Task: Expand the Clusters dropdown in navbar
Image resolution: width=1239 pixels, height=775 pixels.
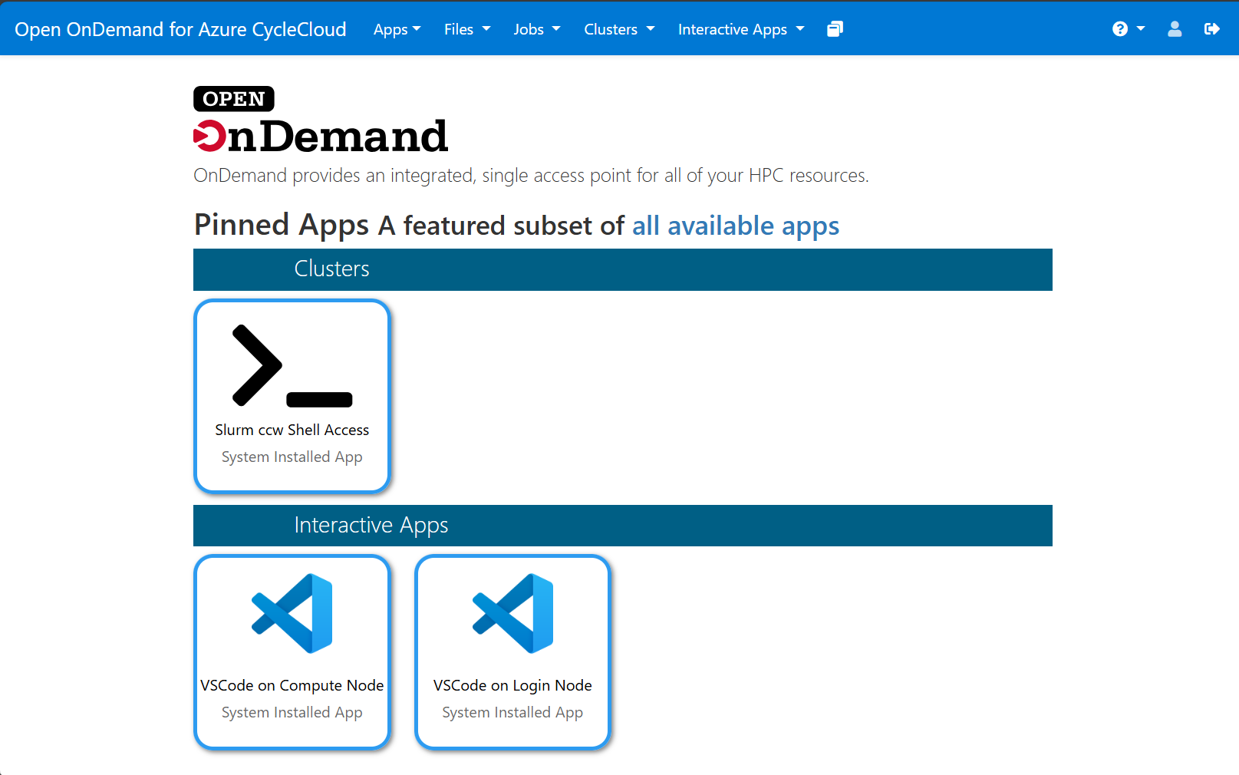Action: click(x=620, y=29)
